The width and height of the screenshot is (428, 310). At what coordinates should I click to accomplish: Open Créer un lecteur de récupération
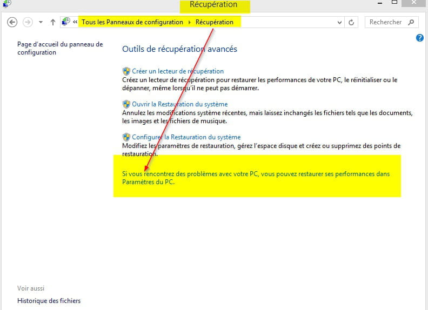(178, 71)
